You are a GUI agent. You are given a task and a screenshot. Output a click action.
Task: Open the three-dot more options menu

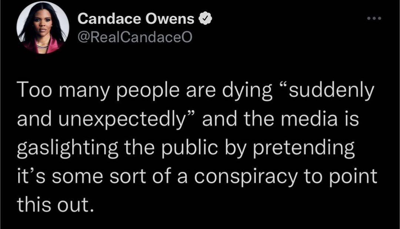click(x=374, y=18)
